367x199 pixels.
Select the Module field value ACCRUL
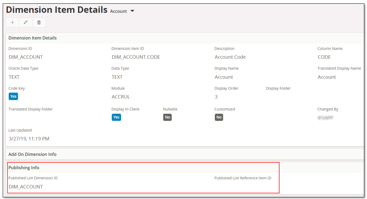tap(121, 97)
